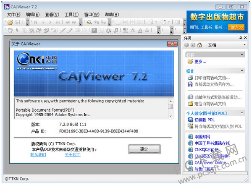Click 以邮件方式发送当前活动... action
252x185 pixels.
[x=218, y=97]
